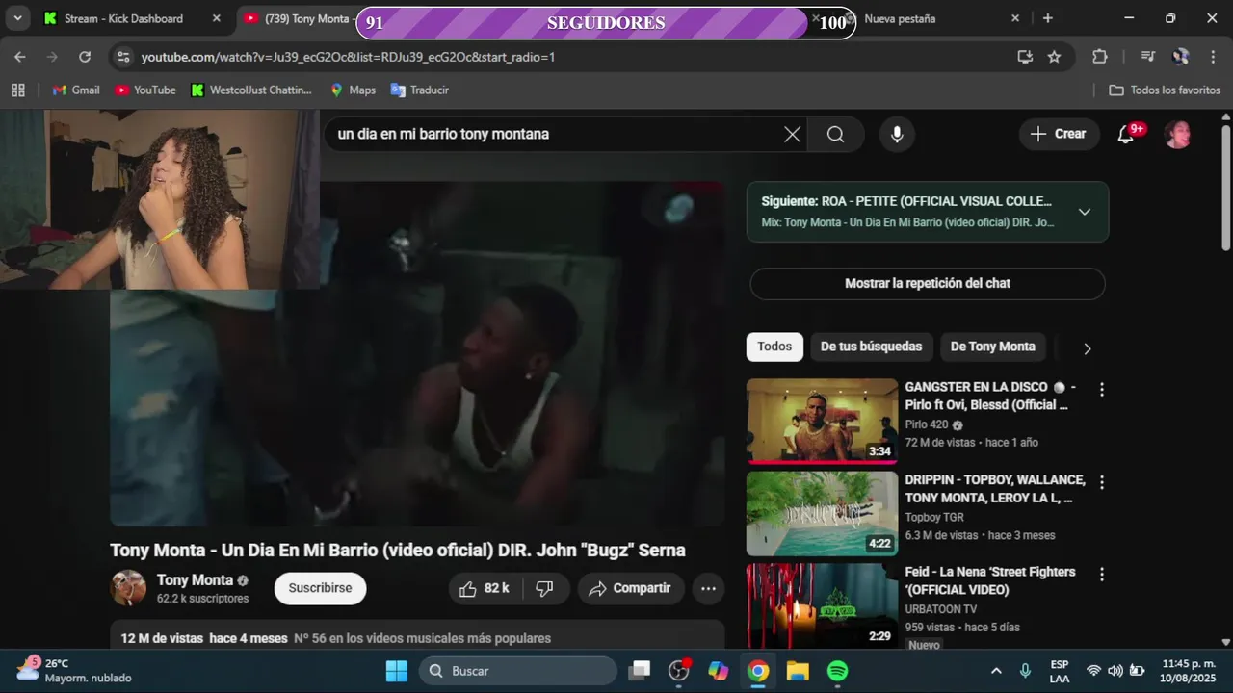Expand the Mix playlist panel chevron
Image resolution: width=1233 pixels, height=693 pixels.
(1084, 212)
